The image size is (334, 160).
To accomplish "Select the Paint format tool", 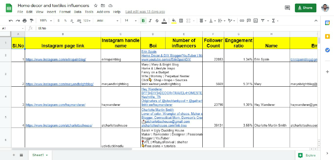I will click(32, 20).
